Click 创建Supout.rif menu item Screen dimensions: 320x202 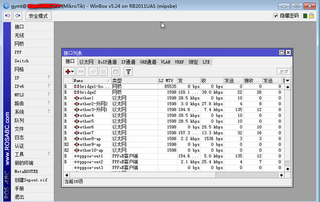tap(33, 180)
